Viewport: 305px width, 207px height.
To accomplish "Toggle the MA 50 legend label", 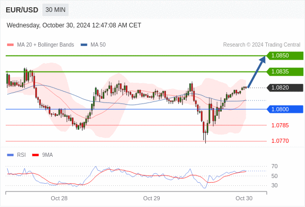I will [x=98, y=45].
